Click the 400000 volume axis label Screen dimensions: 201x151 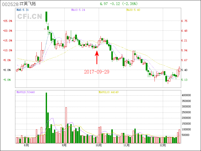click(186, 95)
